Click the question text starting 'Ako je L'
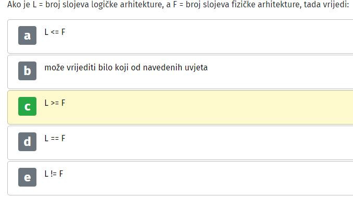 coord(178,4)
